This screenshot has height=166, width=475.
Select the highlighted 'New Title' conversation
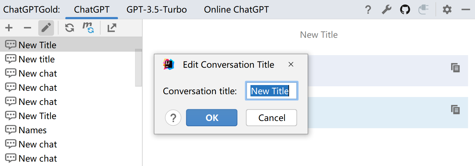pyautogui.click(x=71, y=45)
